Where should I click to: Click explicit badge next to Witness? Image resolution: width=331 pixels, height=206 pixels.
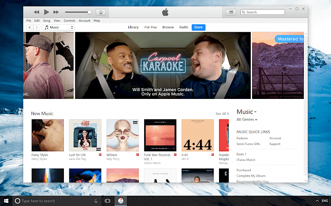pyautogui.click(x=137, y=154)
